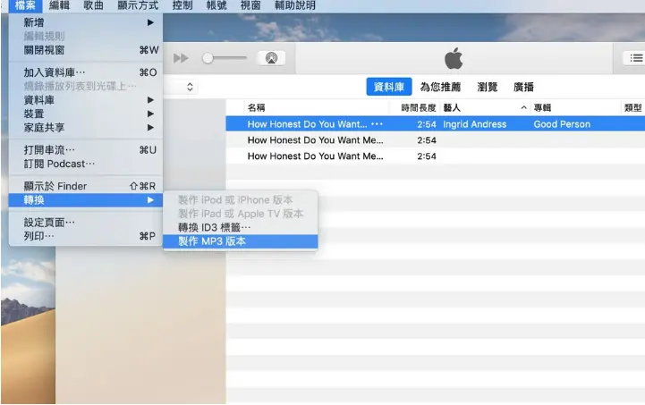Open the list view icon button
This screenshot has height=405, width=645.
click(636, 58)
